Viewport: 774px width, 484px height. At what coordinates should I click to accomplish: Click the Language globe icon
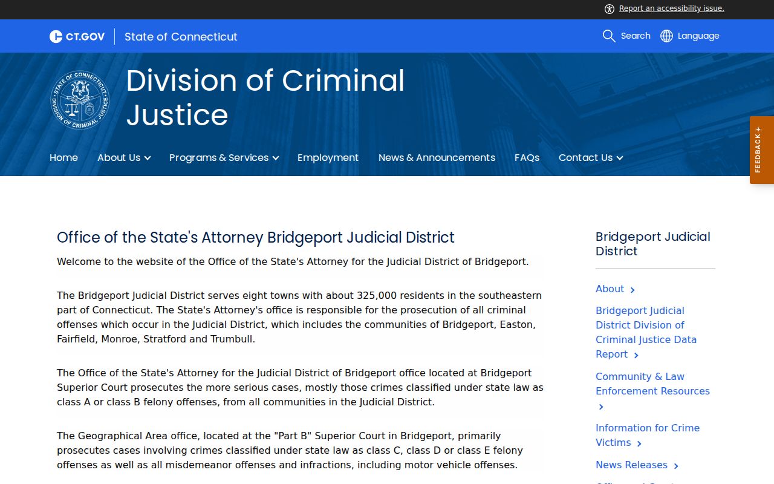pos(666,36)
